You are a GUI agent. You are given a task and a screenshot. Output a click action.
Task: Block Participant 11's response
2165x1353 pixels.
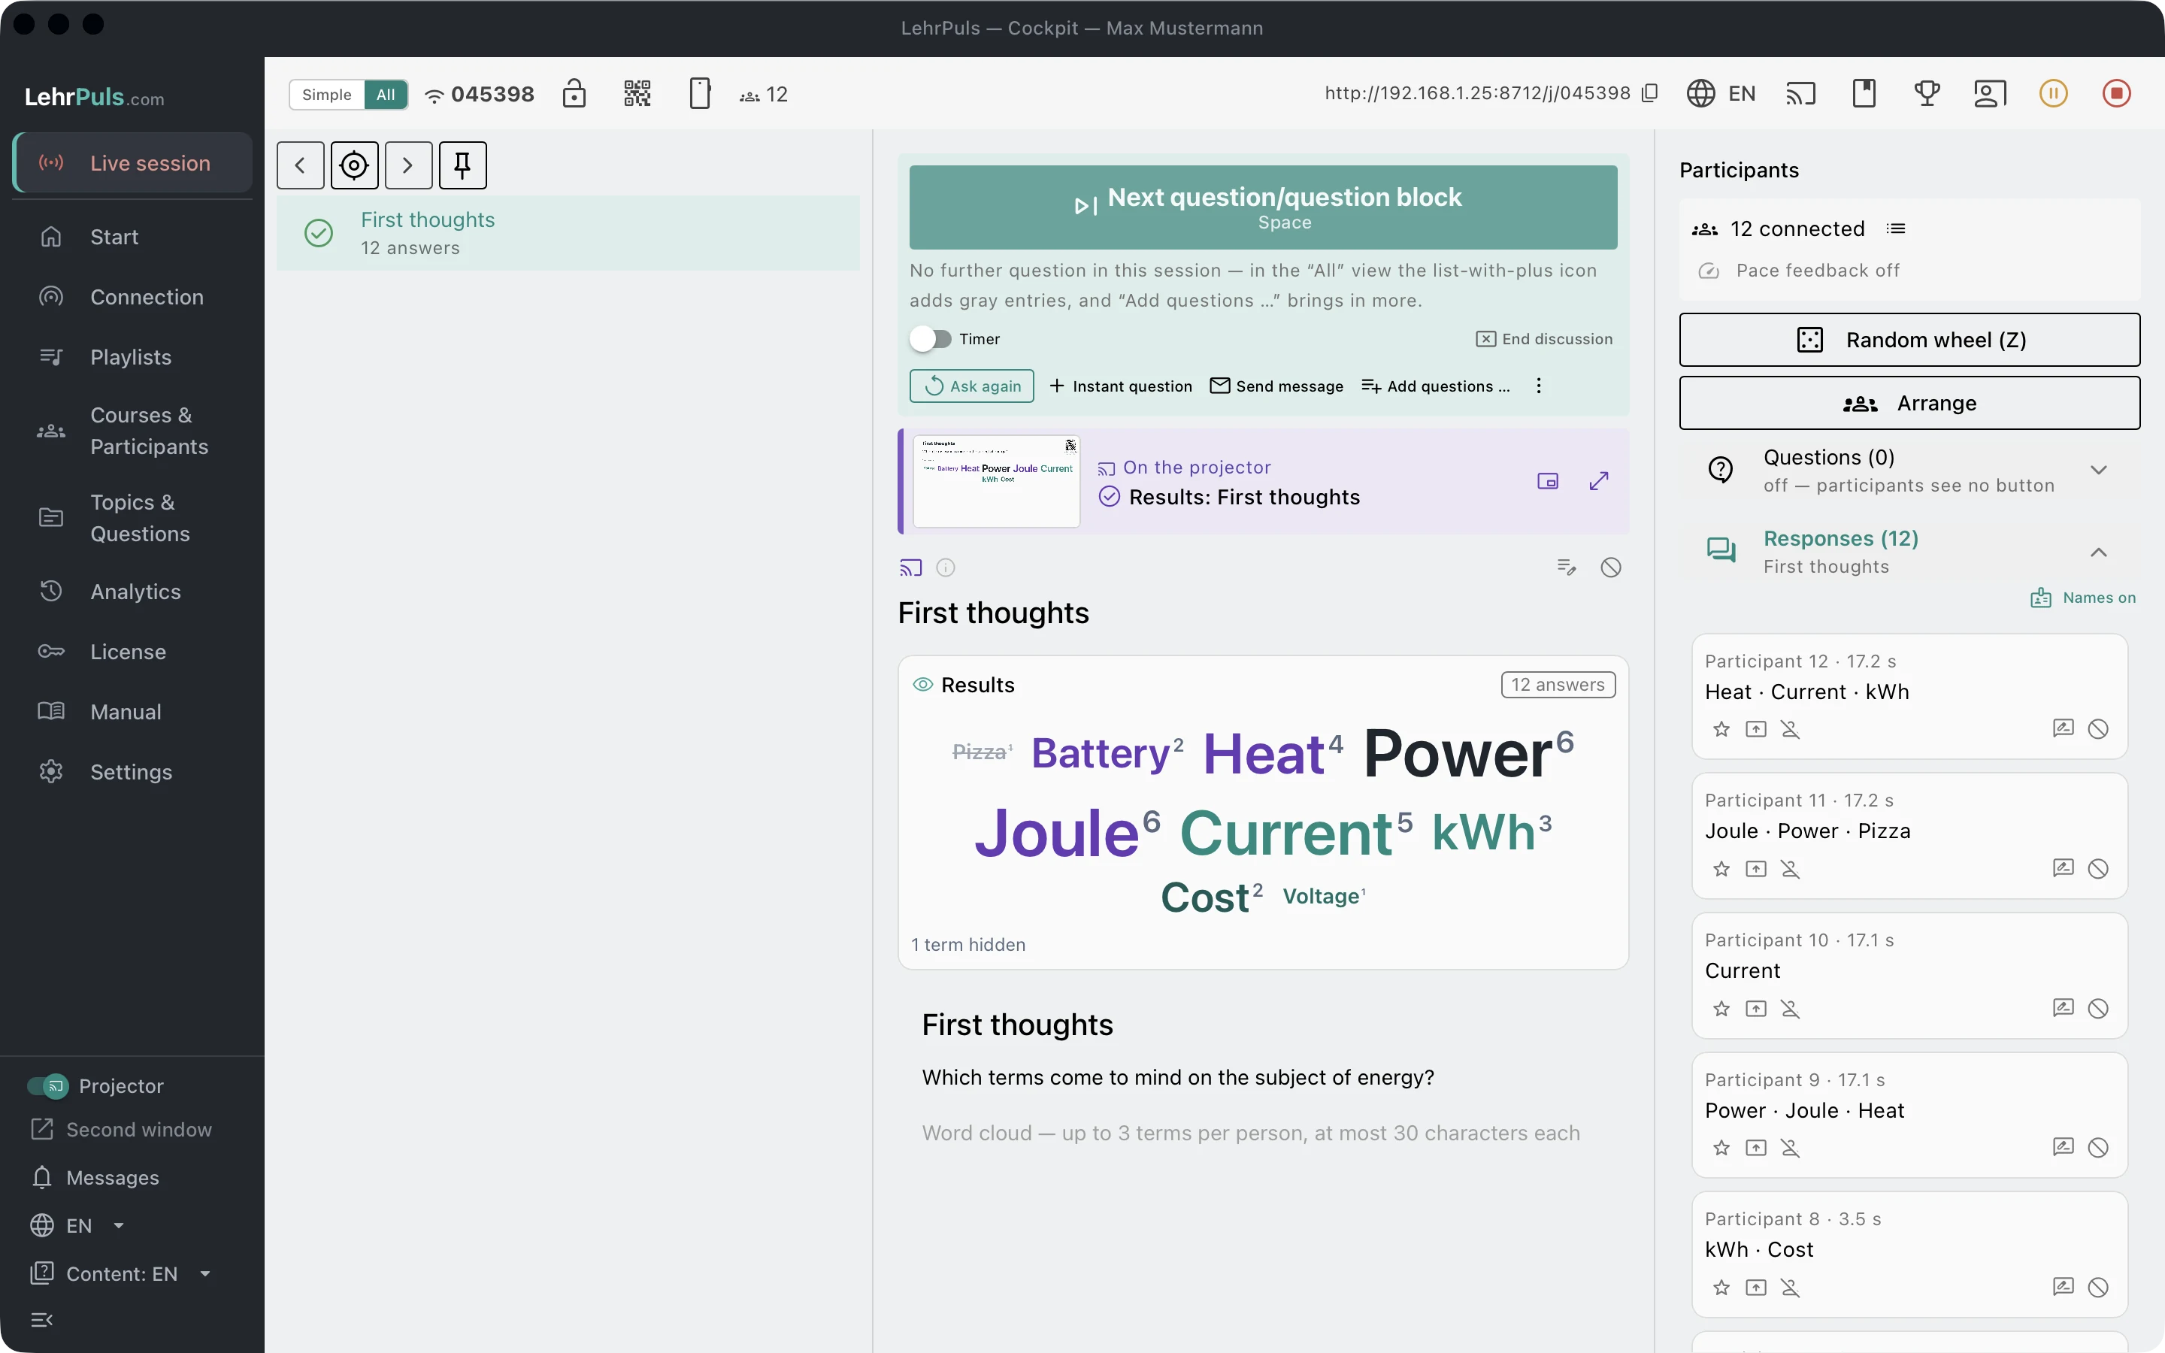click(2098, 869)
